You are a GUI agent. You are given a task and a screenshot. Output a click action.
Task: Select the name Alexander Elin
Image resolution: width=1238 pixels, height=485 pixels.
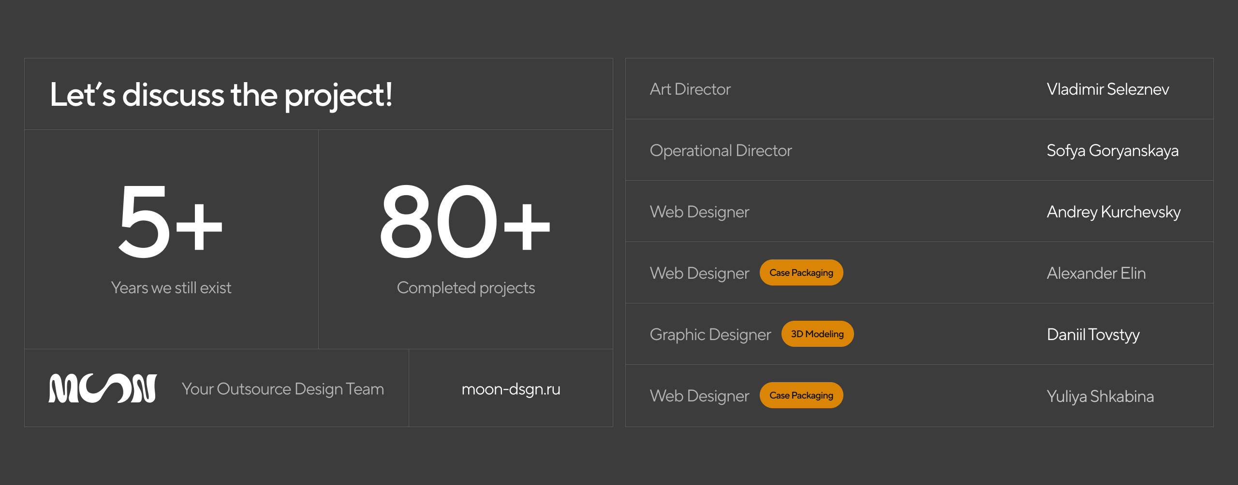pyautogui.click(x=1096, y=273)
